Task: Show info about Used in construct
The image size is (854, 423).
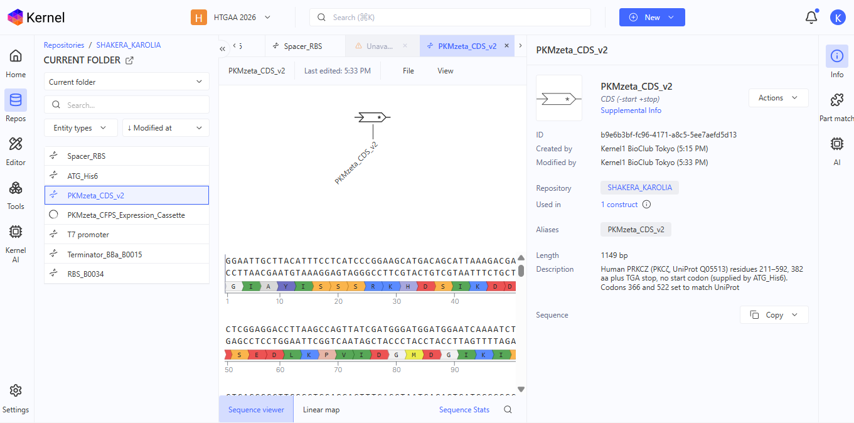Action: [x=647, y=205]
